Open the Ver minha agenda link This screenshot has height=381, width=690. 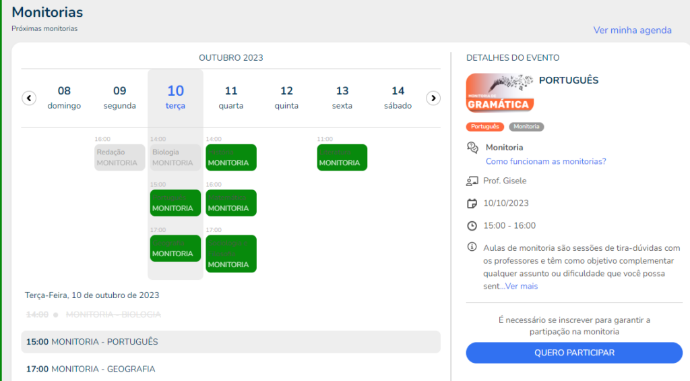pyautogui.click(x=632, y=30)
